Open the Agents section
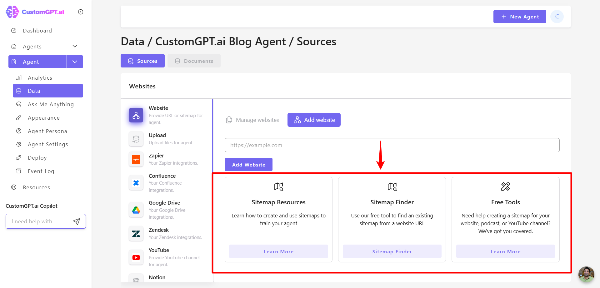Viewport: 600px width, 288px height. 32,47
